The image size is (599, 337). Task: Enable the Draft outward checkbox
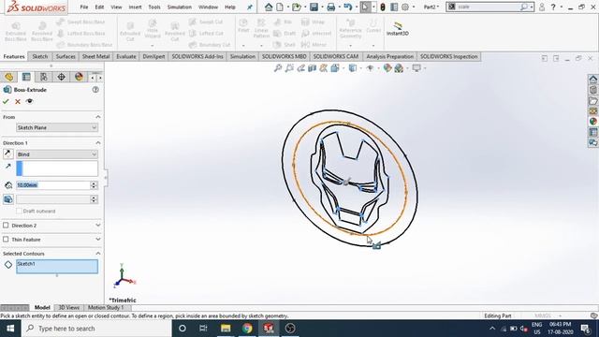[x=19, y=211]
